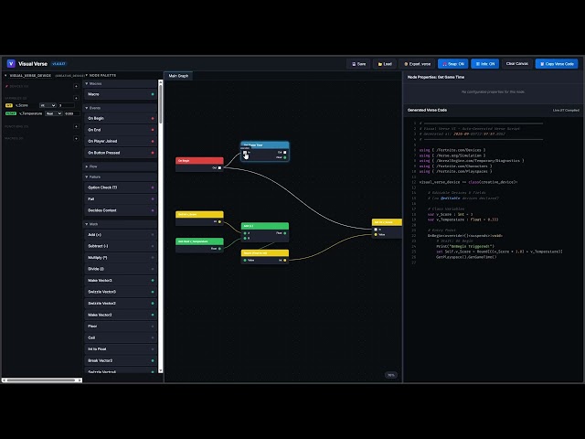Click the left panel horizontal scrollbar
585x439 pixels.
point(41,380)
